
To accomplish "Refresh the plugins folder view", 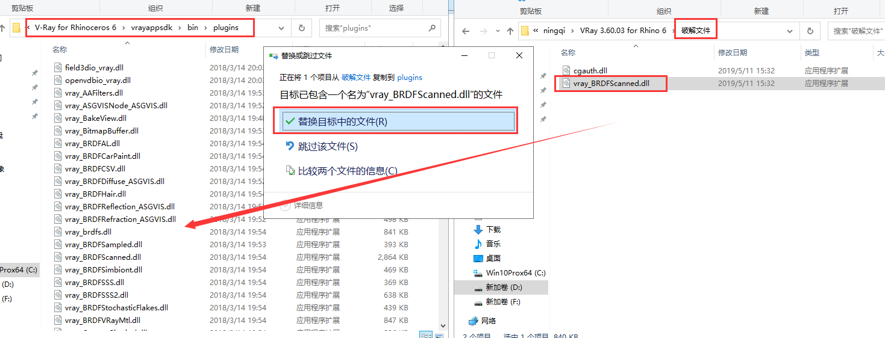I will click(301, 28).
